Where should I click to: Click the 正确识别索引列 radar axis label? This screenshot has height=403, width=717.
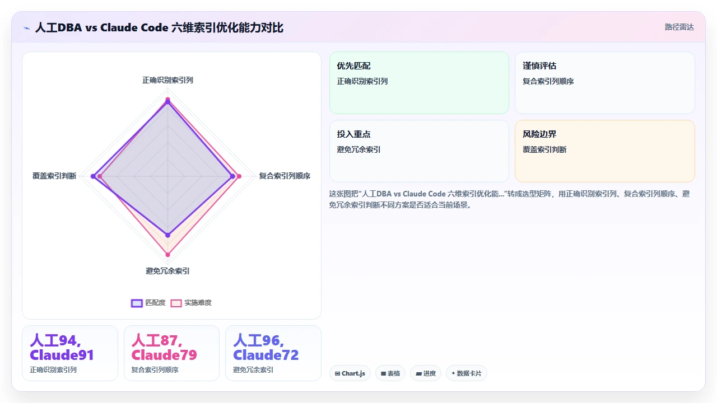point(167,80)
